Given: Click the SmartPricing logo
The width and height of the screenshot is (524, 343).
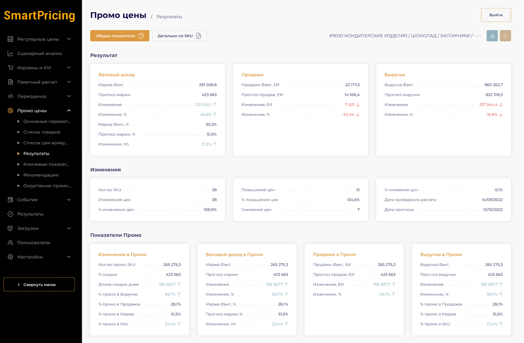Looking at the screenshot, I should (39, 15).
